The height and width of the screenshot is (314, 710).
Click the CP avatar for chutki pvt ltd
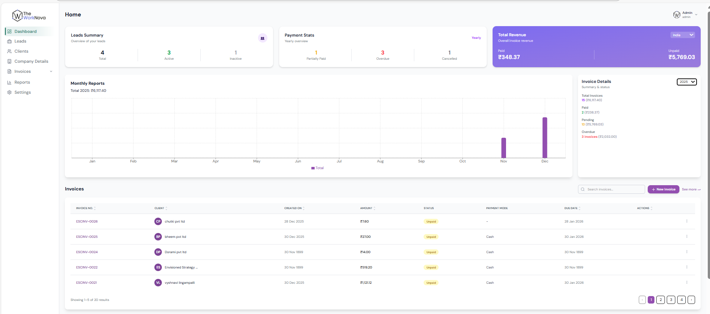point(158,221)
